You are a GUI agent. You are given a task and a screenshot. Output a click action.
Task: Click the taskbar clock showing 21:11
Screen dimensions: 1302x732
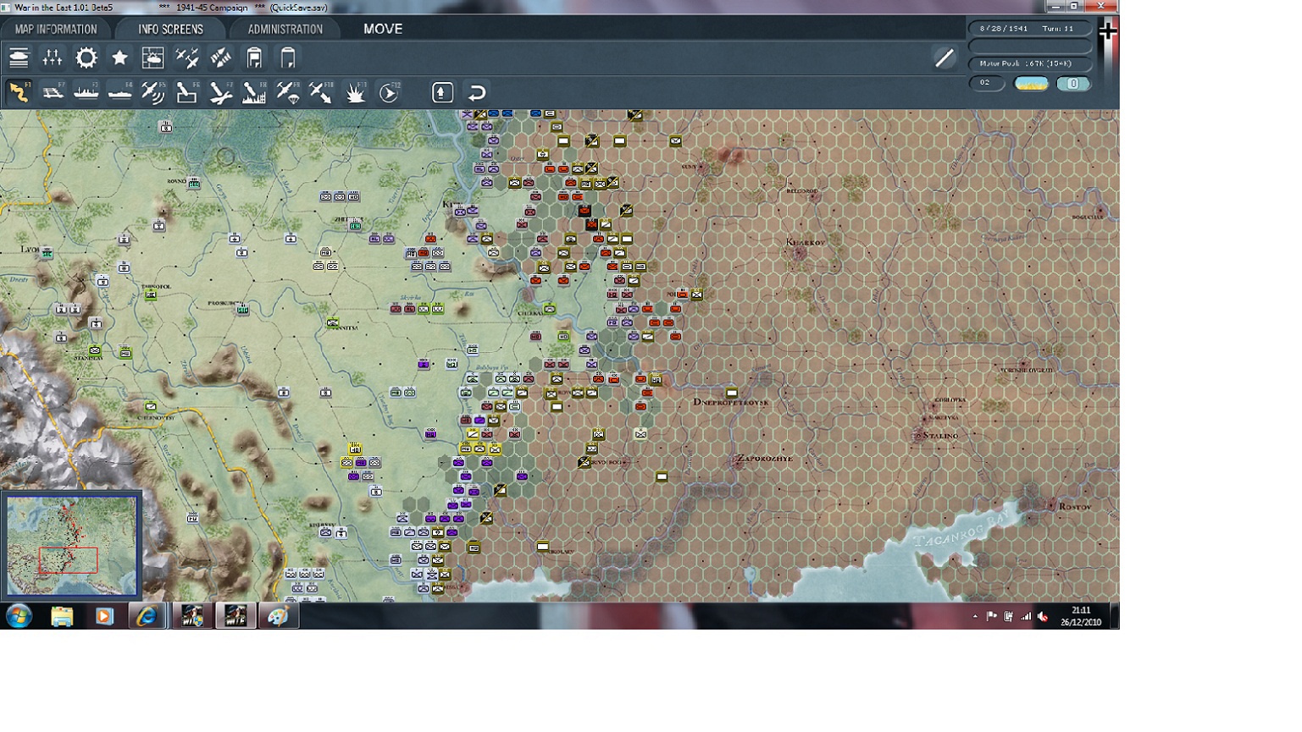pos(1081,616)
